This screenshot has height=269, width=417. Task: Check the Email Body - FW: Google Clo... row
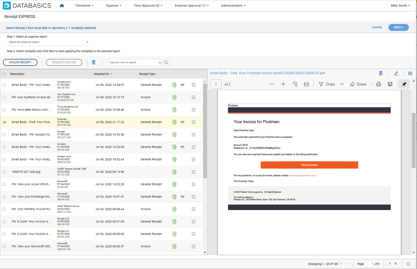[4, 135]
